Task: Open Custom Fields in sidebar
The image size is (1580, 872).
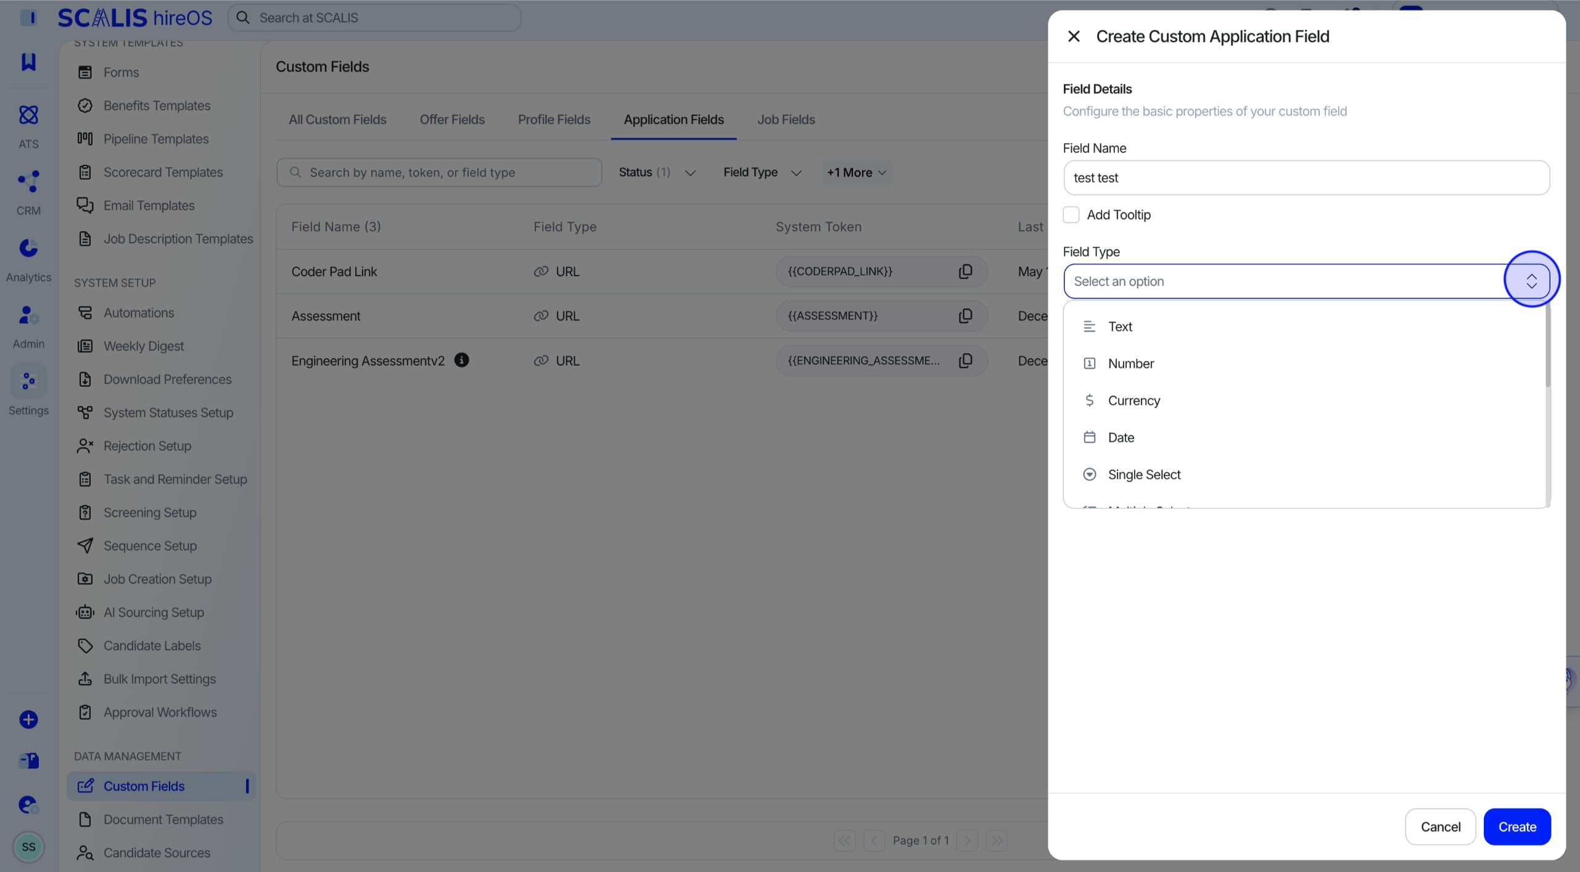Action: pos(161,786)
